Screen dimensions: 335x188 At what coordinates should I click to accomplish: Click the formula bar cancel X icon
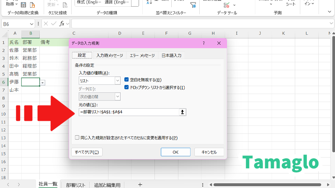pyautogui.click(x=46, y=24)
